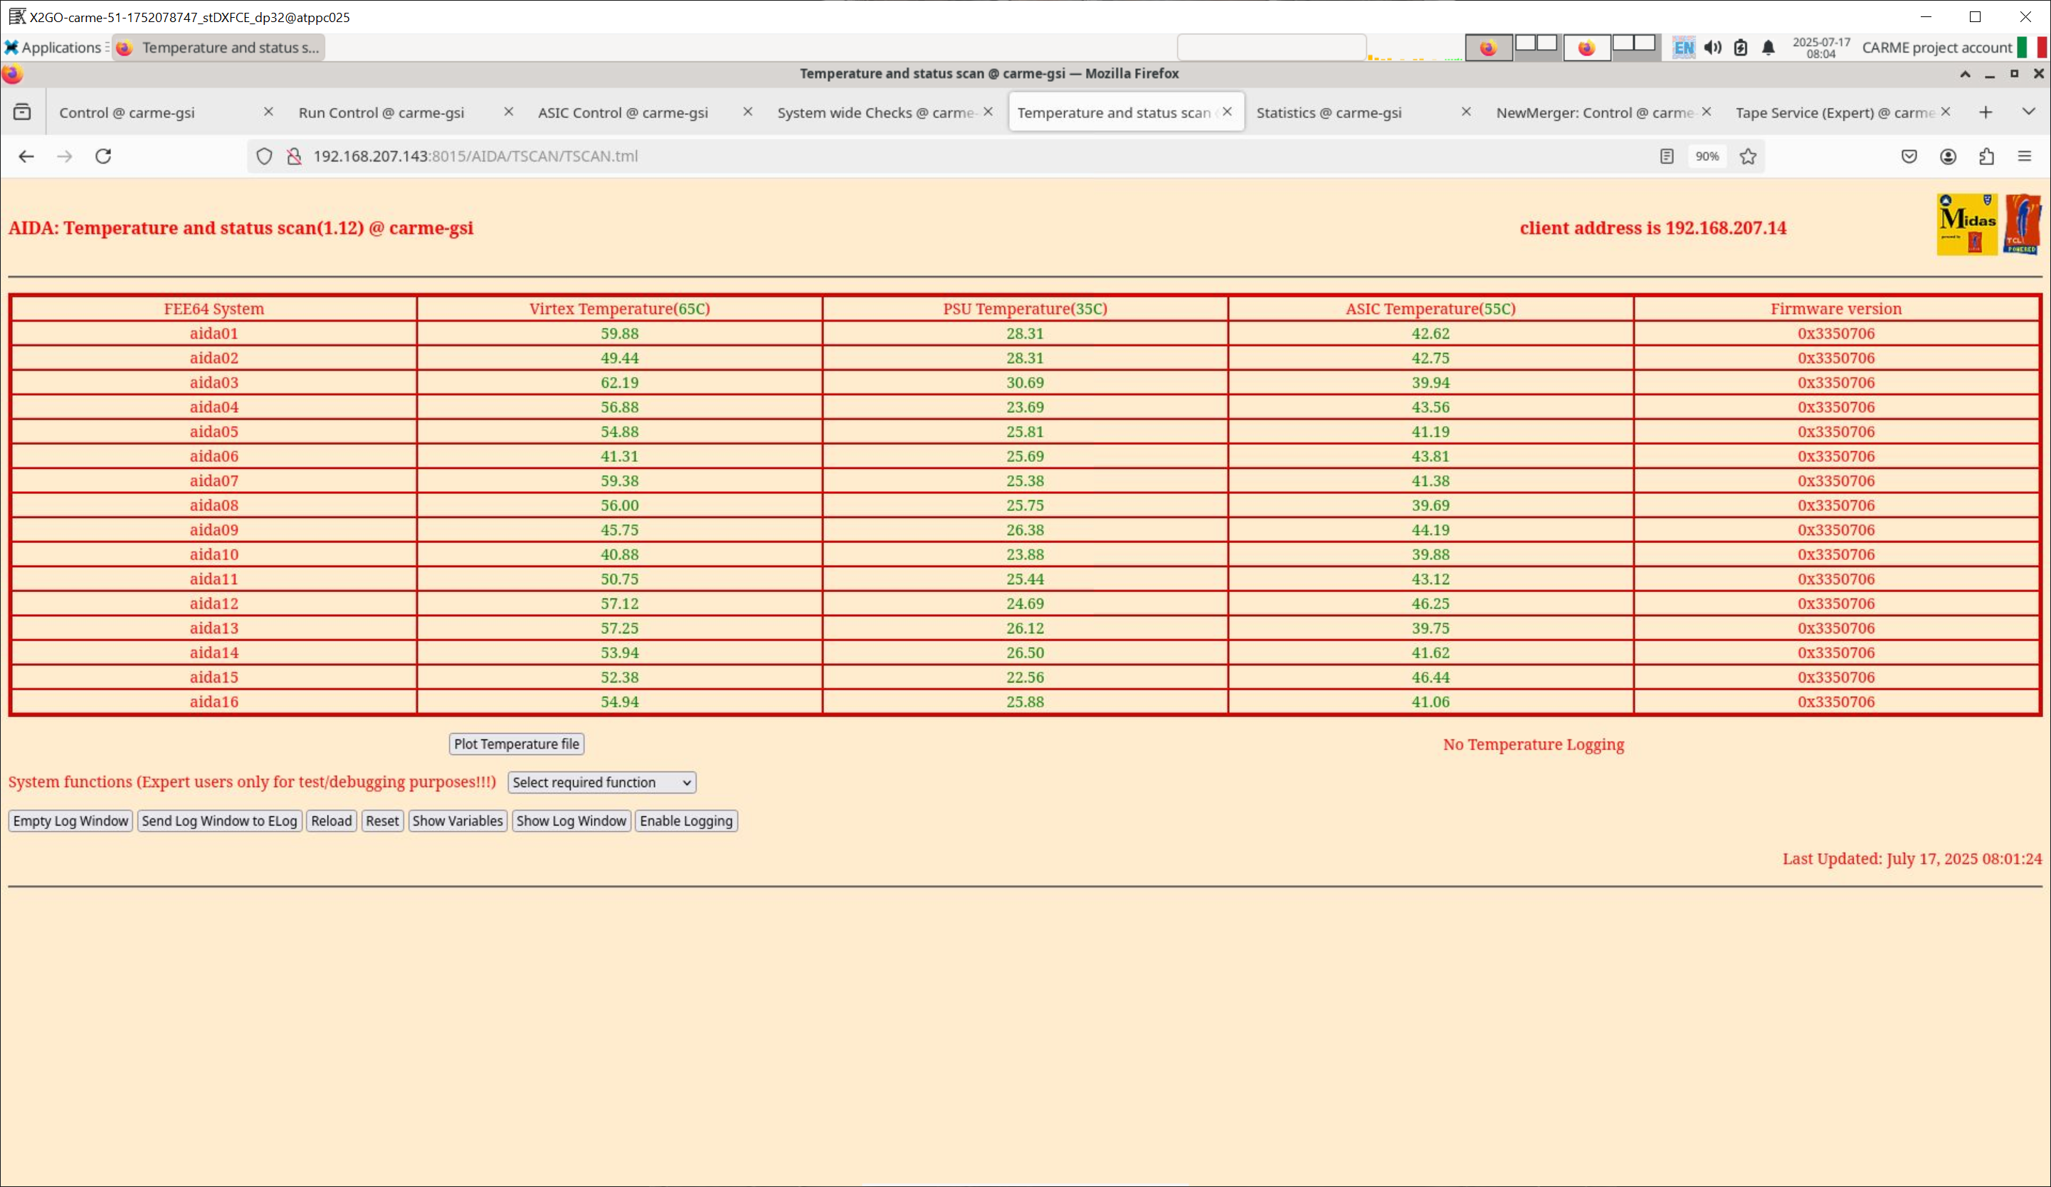Open the Firefox extensions puzzle icon
The height and width of the screenshot is (1187, 2051).
(1986, 157)
